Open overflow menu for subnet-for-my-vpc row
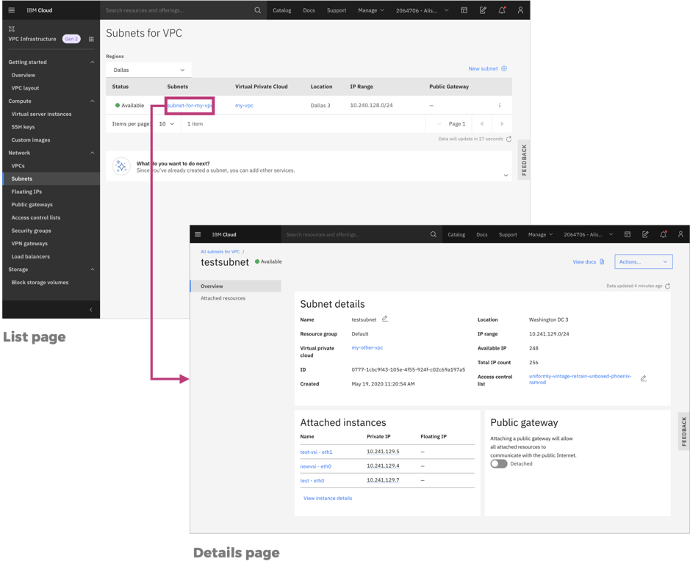This screenshot has height=564, width=690. coord(500,106)
